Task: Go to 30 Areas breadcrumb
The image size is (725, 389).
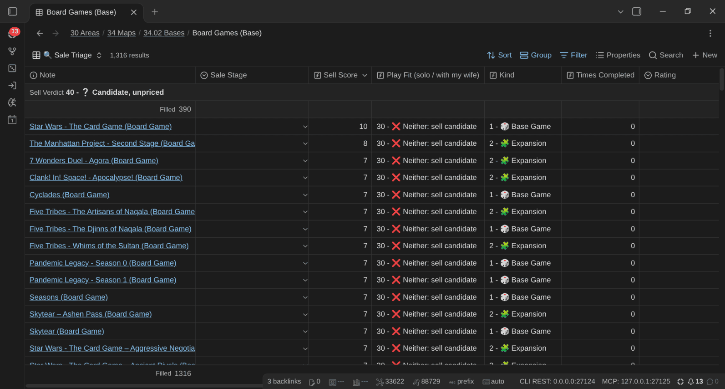Action: [85, 33]
